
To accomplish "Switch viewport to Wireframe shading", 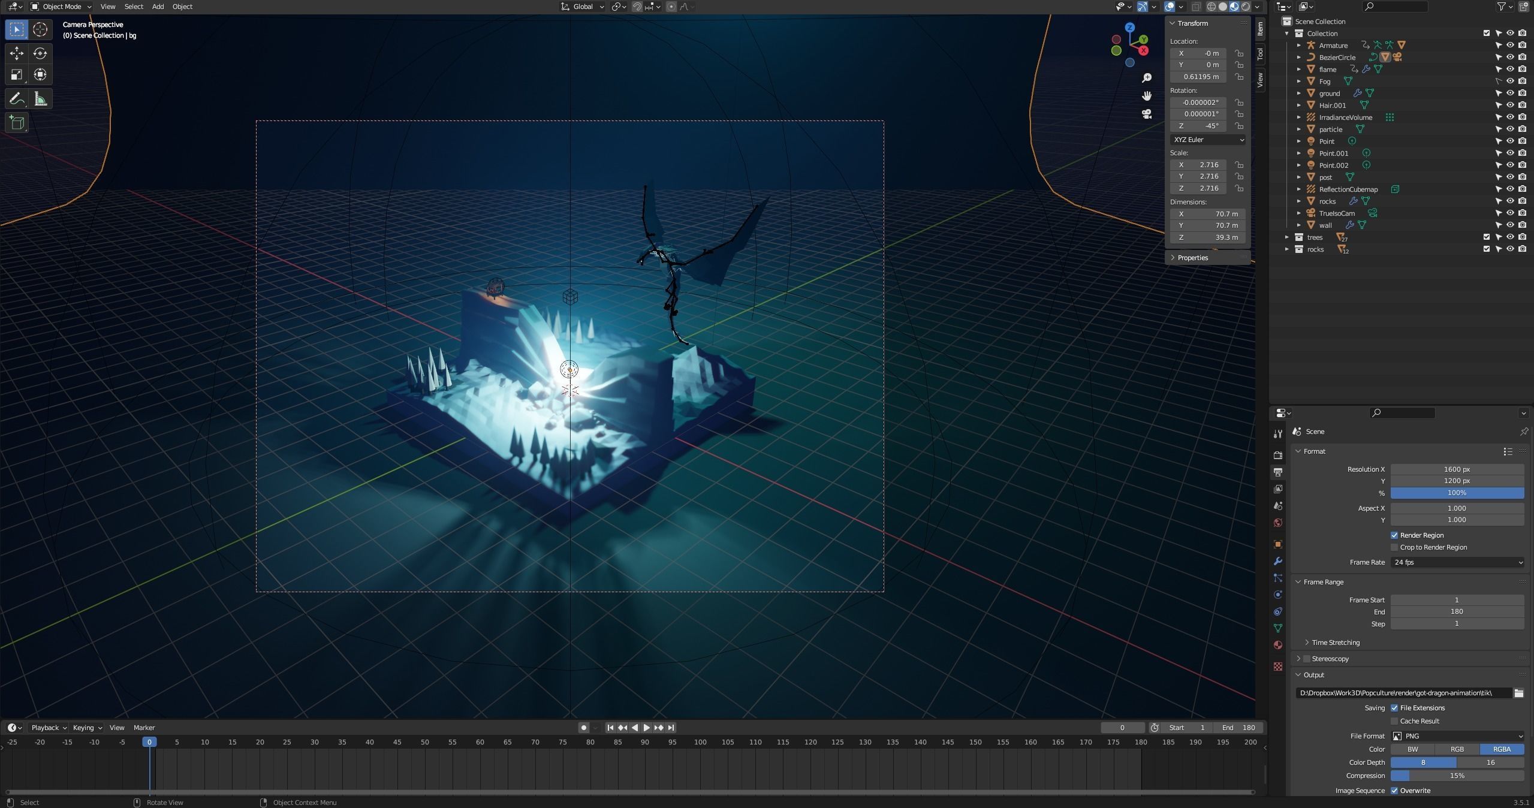I will tap(1211, 7).
